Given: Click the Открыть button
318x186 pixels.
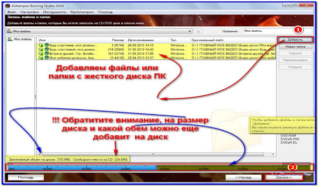Looking at the screenshot, I should [x=295, y=67].
